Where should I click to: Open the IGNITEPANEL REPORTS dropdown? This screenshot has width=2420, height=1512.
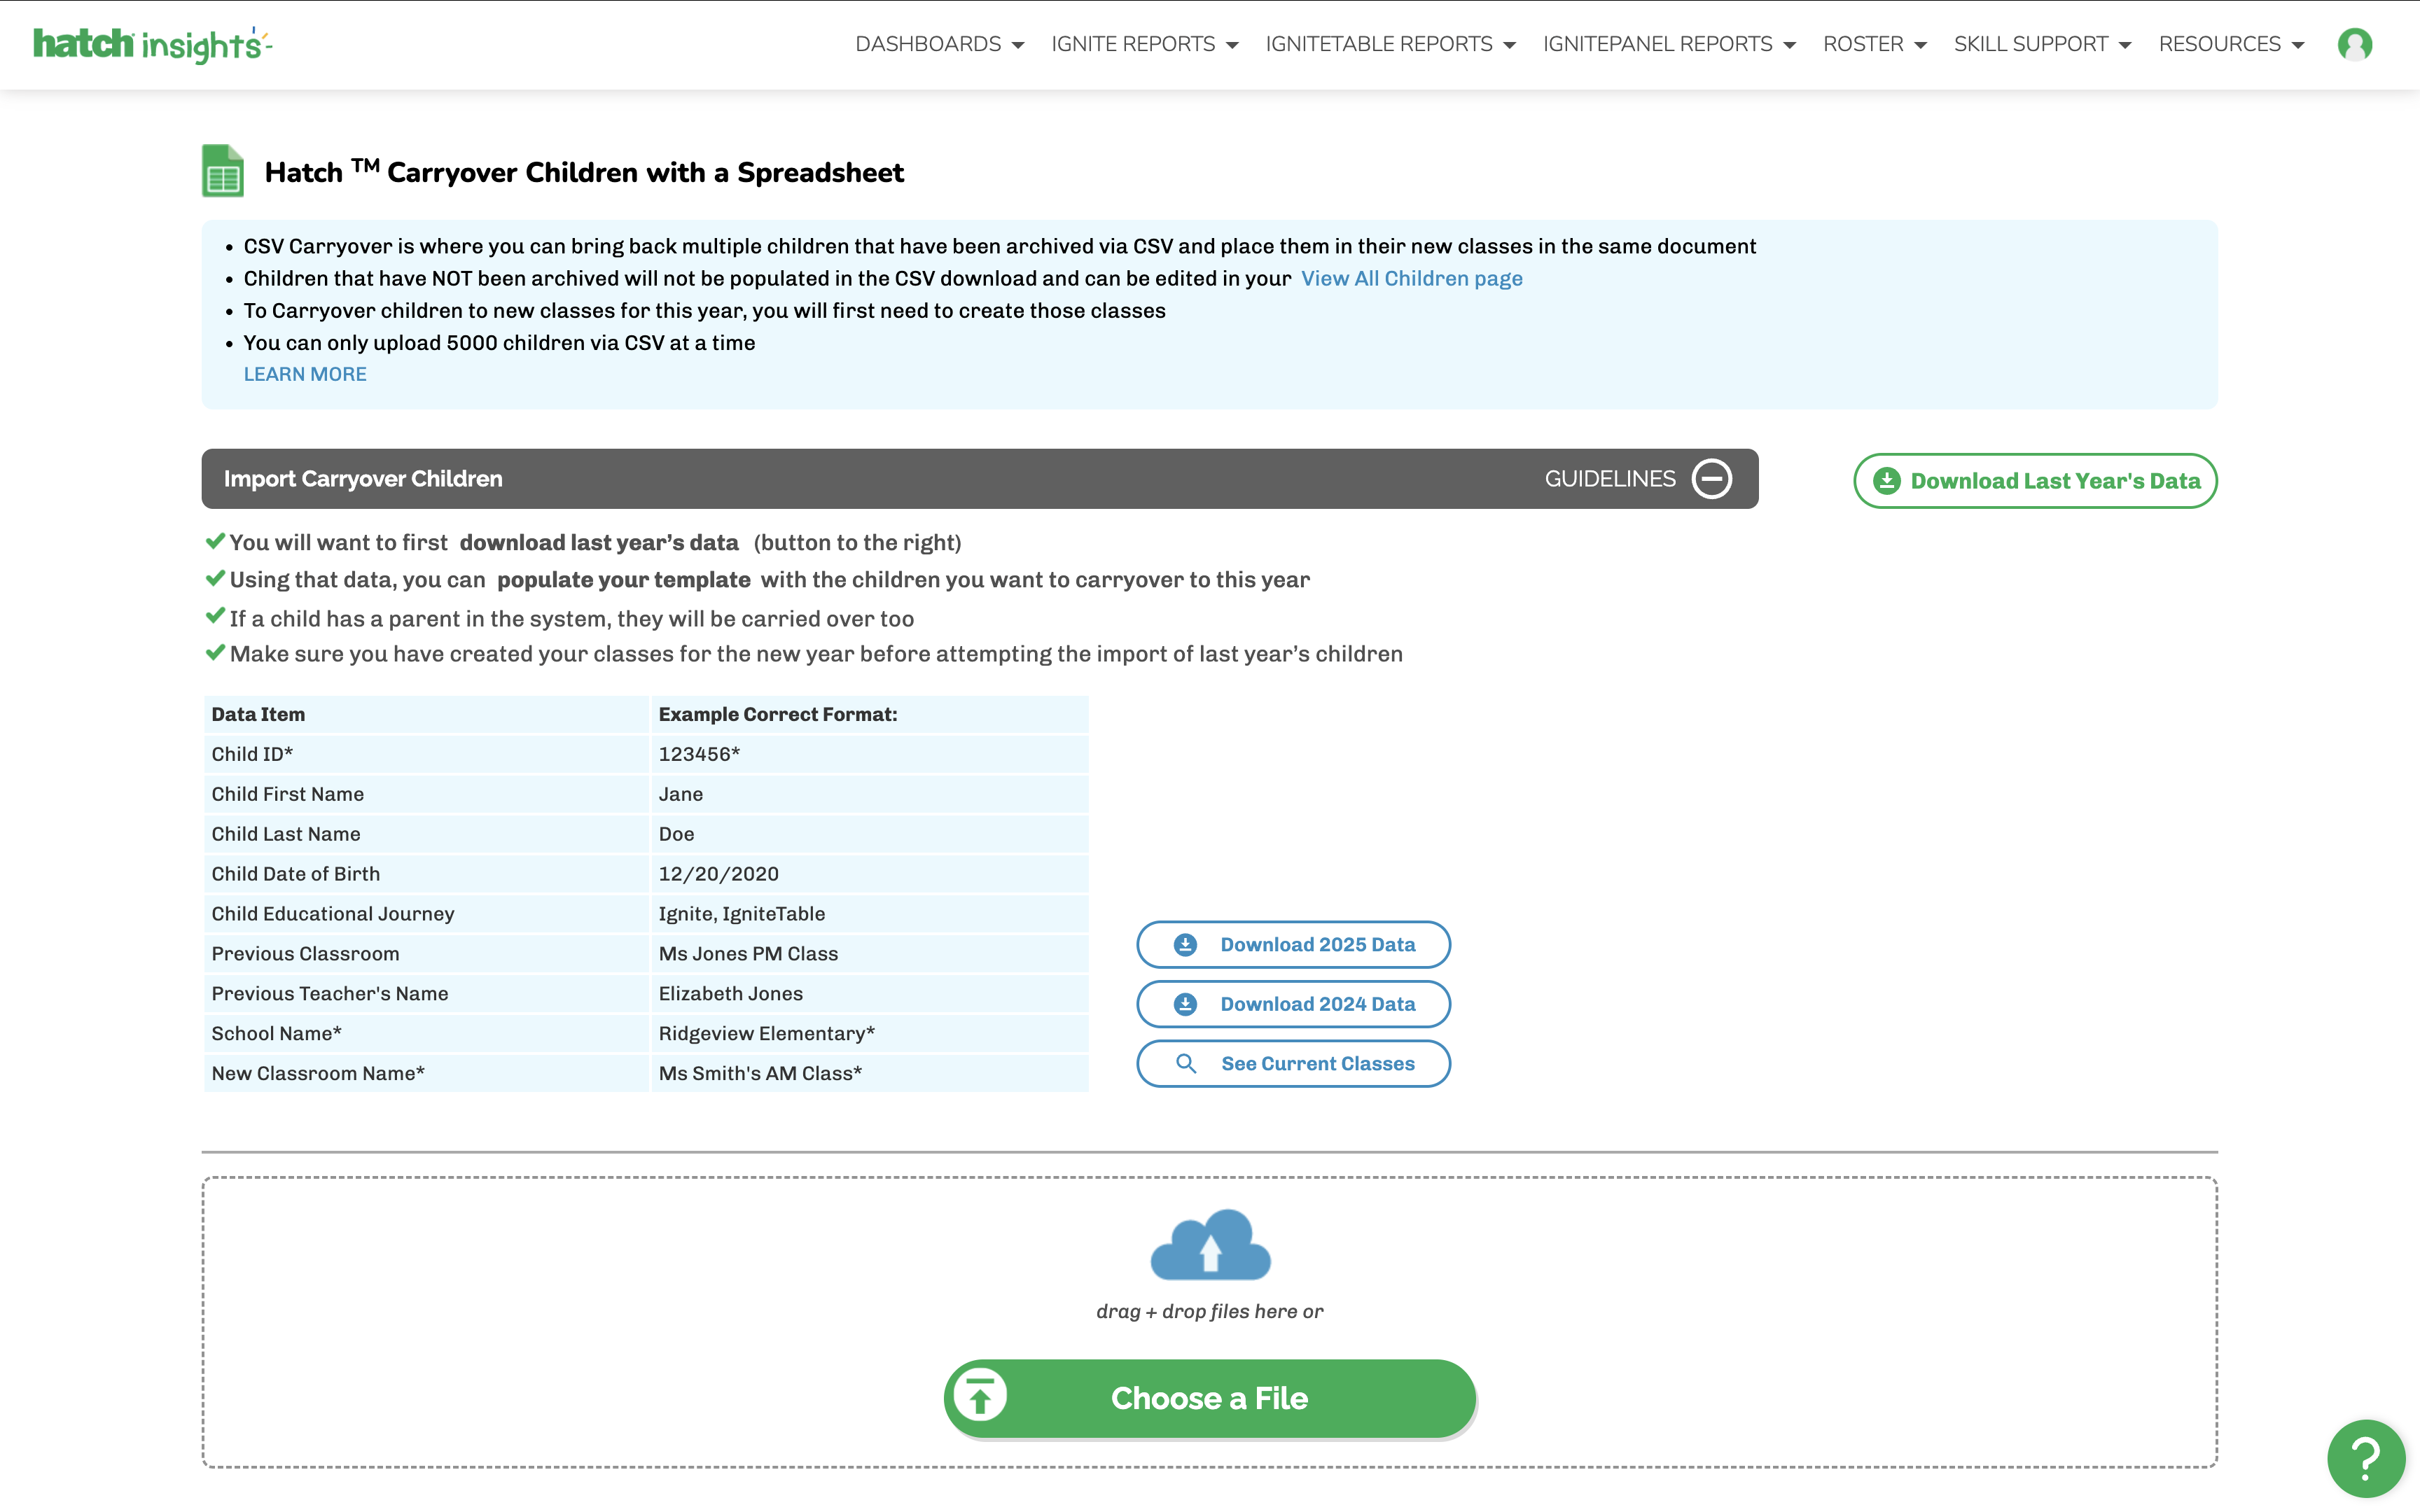(x=1669, y=44)
